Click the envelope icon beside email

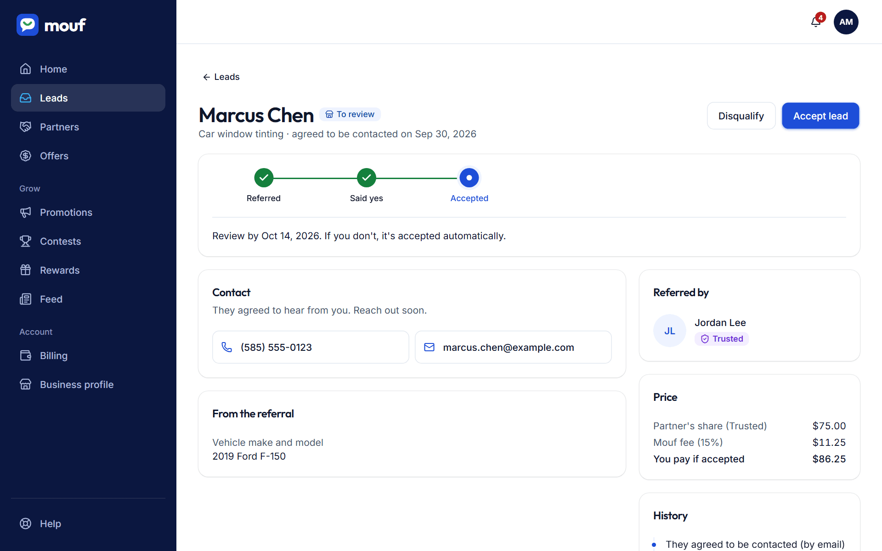[x=429, y=347]
